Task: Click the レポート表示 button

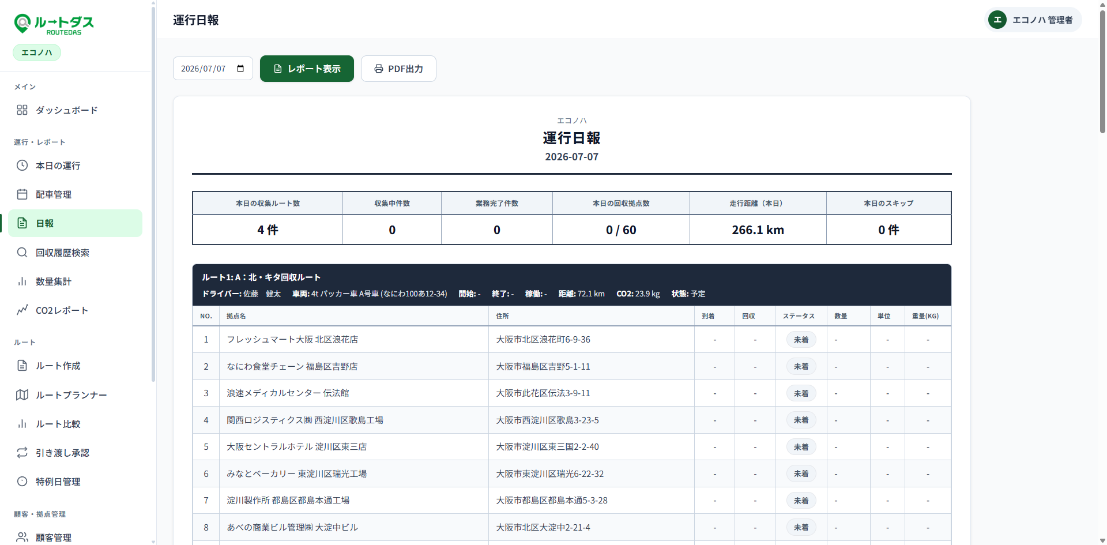Action: [x=307, y=69]
